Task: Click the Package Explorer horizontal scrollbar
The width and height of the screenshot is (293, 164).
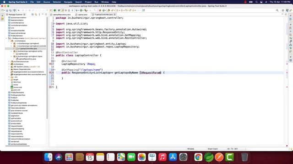Action: point(18,146)
